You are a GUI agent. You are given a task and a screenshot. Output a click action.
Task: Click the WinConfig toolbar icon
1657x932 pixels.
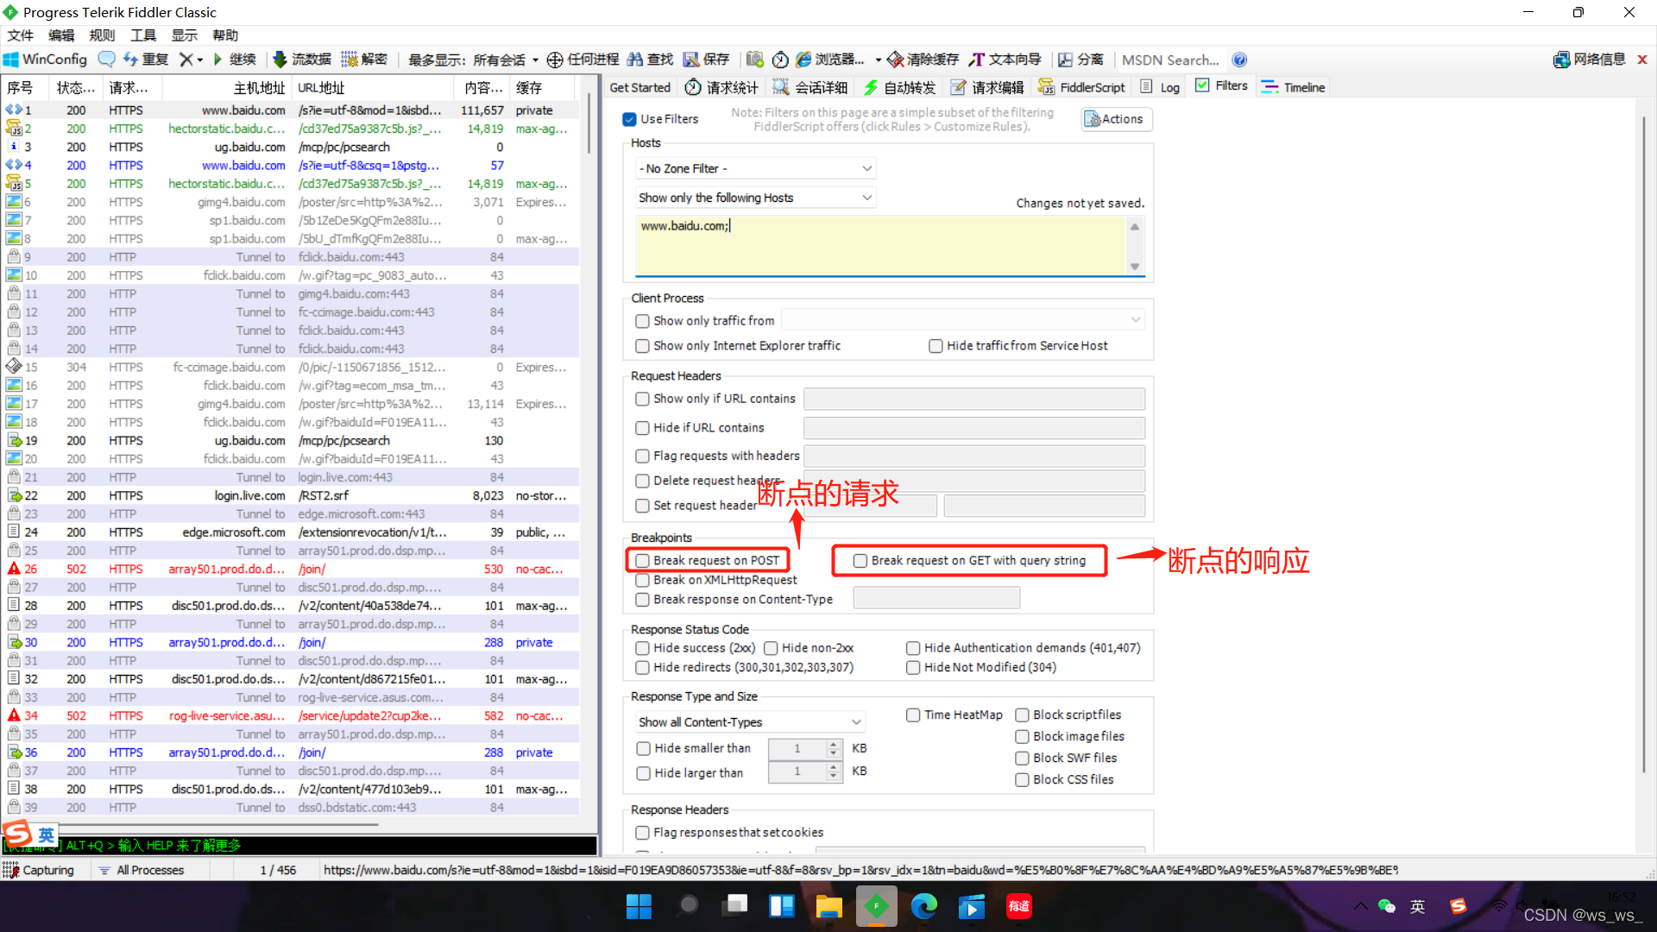click(x=11, y=60)
